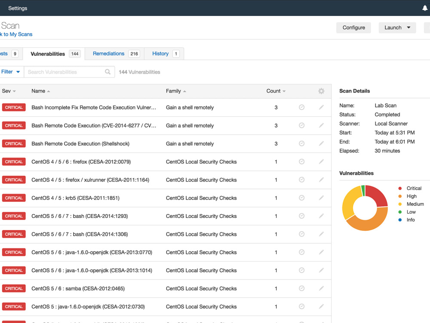
Task: Toggle check circle for firefox CESA-2012:0079
Action: coord(302,161)
